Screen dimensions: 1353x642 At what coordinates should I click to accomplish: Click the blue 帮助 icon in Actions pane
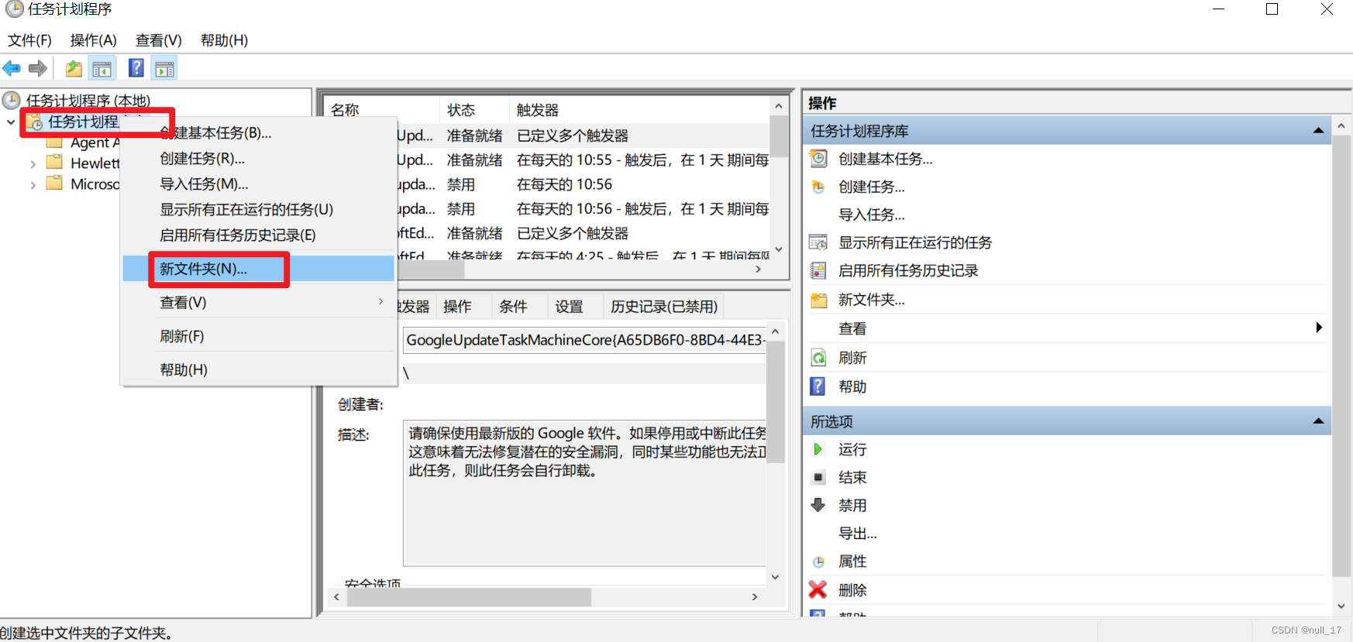point(818,386)
